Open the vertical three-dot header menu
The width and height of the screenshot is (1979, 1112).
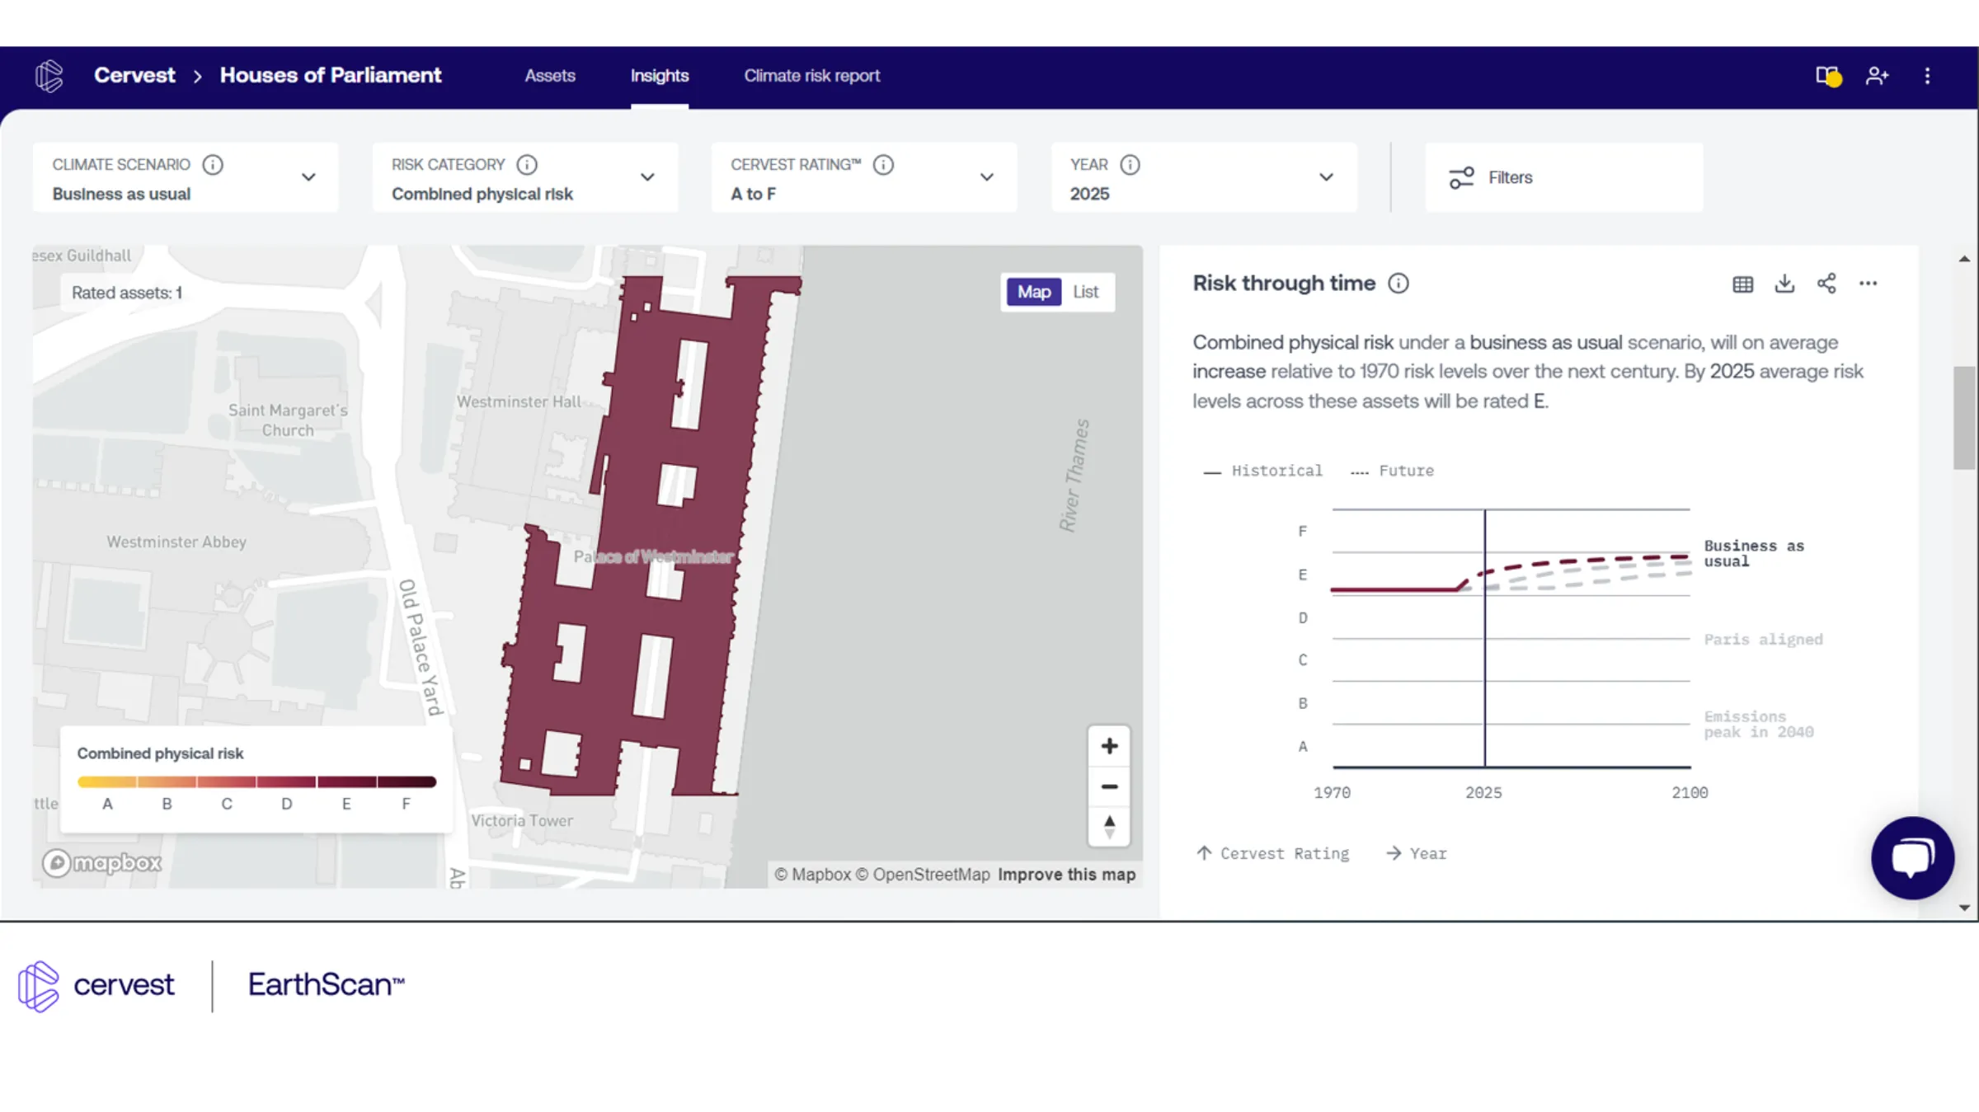(x=1927, y=76)
